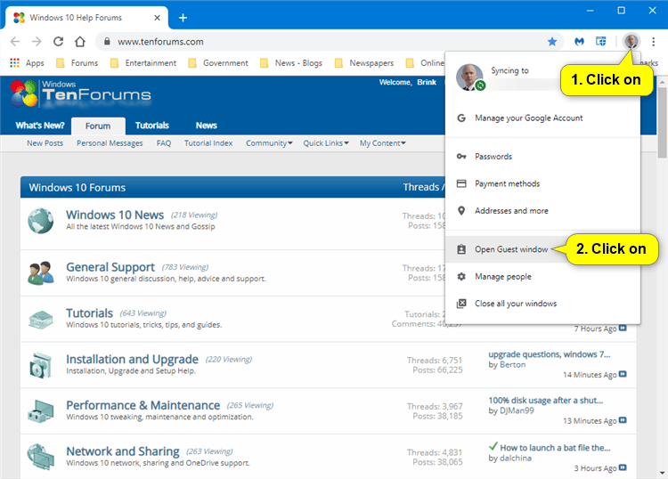Open the New Posts link
The width and height of the screenshot is (668, 479).
point(45,143)
